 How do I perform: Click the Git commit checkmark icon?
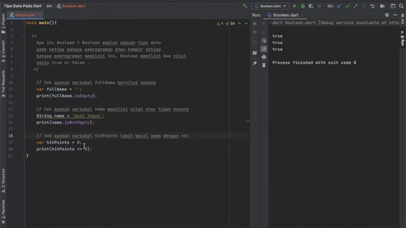347,6
